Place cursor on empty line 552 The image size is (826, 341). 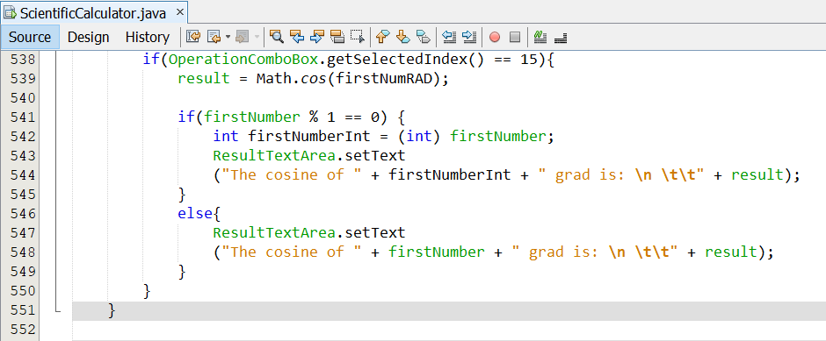click(x=449, y=330)
